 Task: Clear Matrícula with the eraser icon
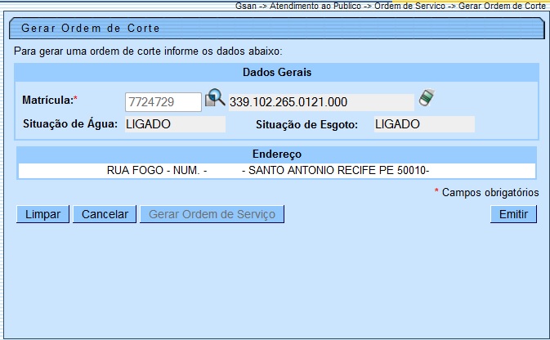click(427, 97)
